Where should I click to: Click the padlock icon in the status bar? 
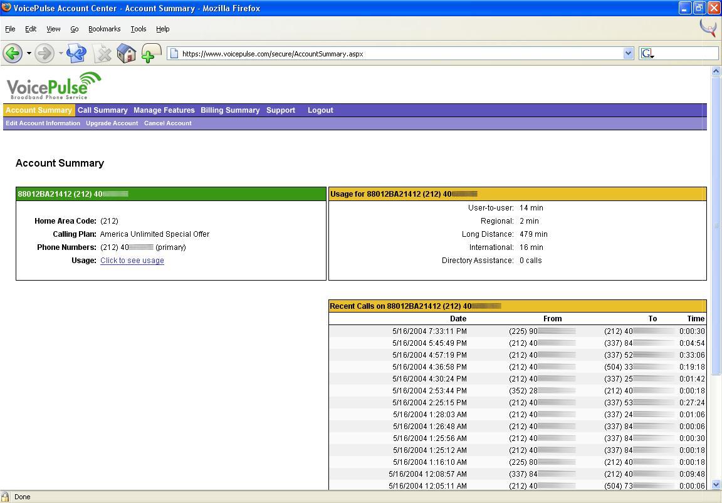[5, 497]
